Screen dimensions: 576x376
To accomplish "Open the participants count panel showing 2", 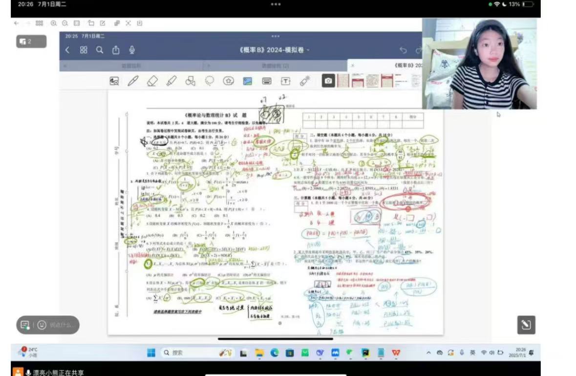I will click(x=31, y=42).
